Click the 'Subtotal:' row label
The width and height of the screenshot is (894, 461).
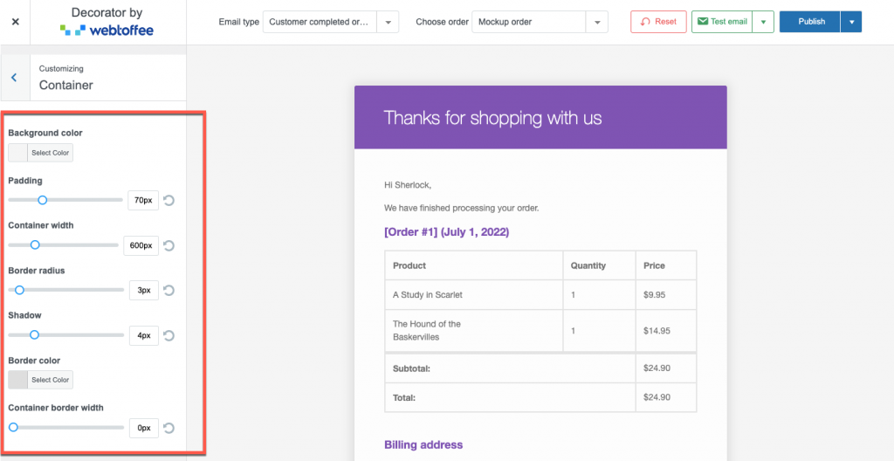(x=411, y=368)
